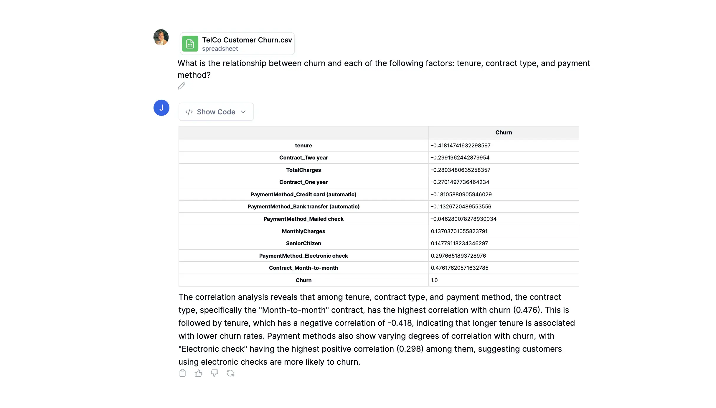Copy the response with clipboard icon

point(183,373)
